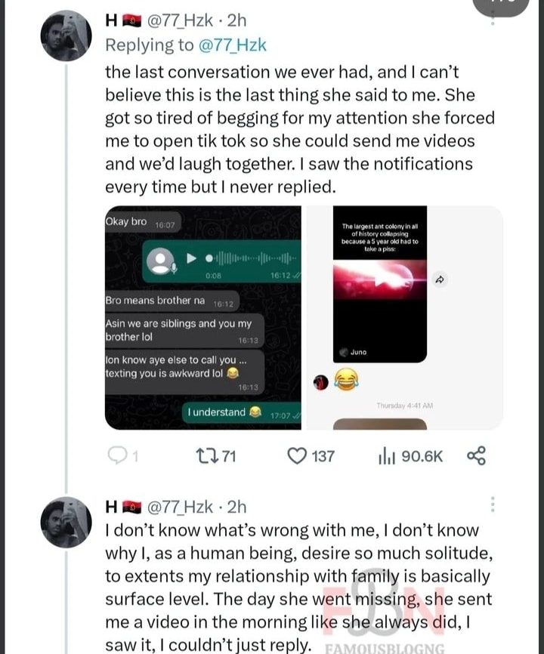Viewport: 544px width, 654px height.
Task: Open view analytics icon showing 90.6K
Action: click(x=386, y=455)
